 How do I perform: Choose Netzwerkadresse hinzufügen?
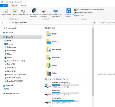[x=55, y=13]
